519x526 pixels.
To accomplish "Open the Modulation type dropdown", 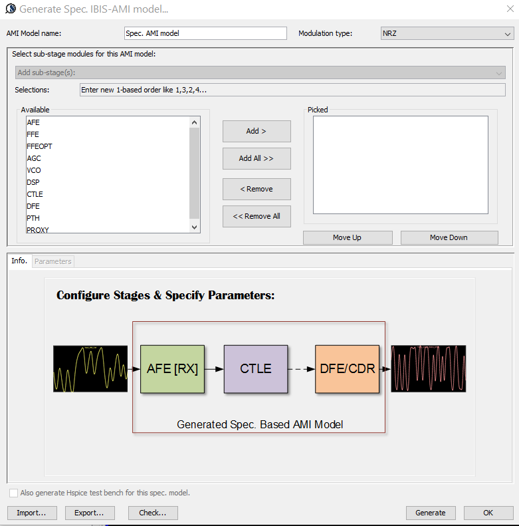I will point(446,33).
